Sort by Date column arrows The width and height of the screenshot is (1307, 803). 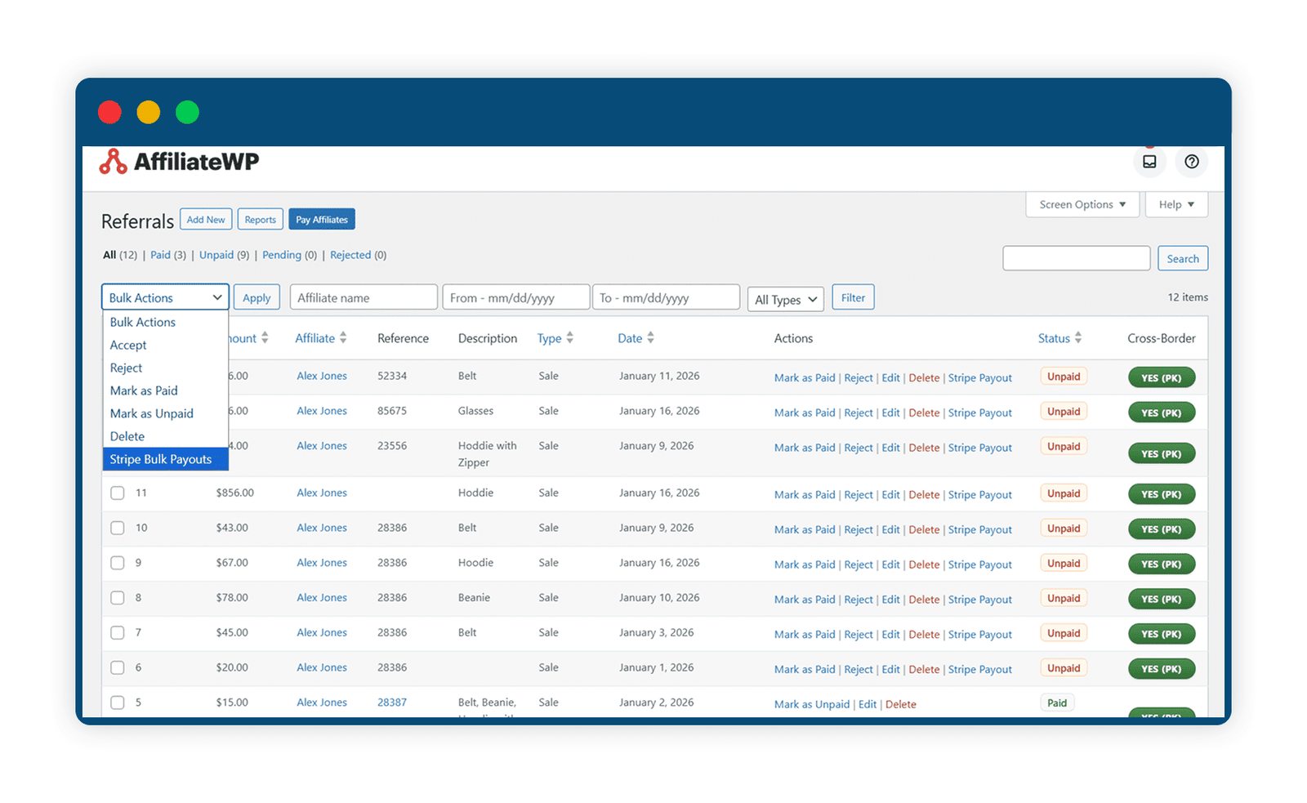click(x=650, y=337)
